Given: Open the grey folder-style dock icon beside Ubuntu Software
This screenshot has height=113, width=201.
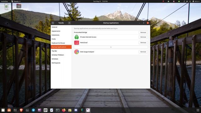Looking at the screenshot, I should click(x=15, y=110).
